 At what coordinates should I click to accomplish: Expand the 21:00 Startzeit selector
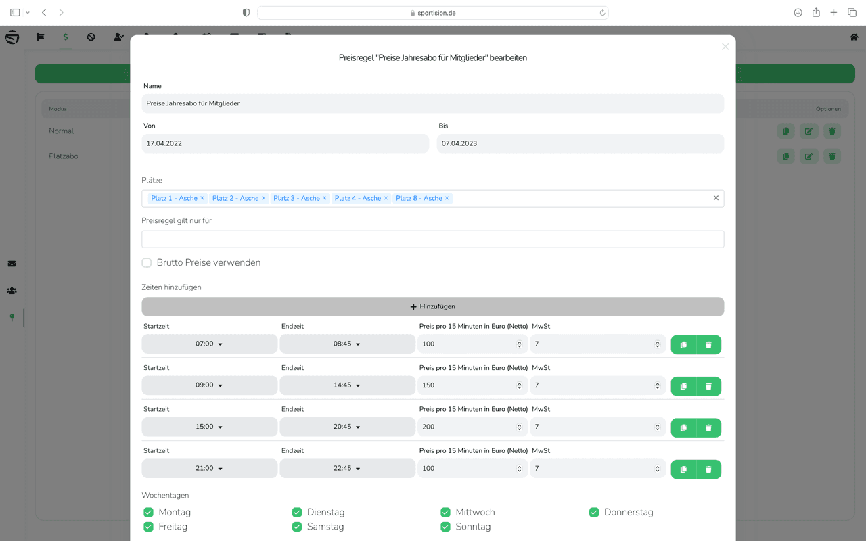pyautogui.click(x=209, y=469)
